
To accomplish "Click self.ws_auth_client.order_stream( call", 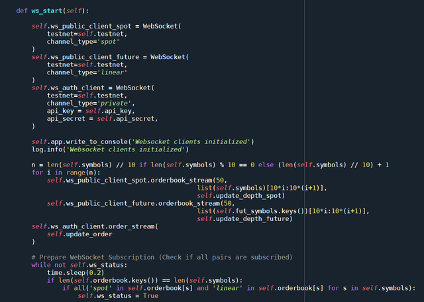I will click(95, 226).
